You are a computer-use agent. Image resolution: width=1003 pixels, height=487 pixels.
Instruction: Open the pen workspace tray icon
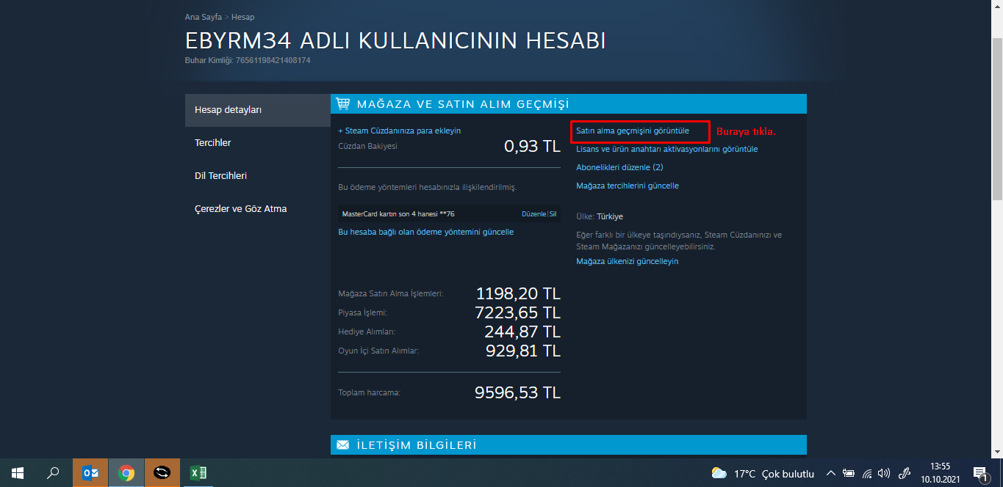tap(905, 474)
